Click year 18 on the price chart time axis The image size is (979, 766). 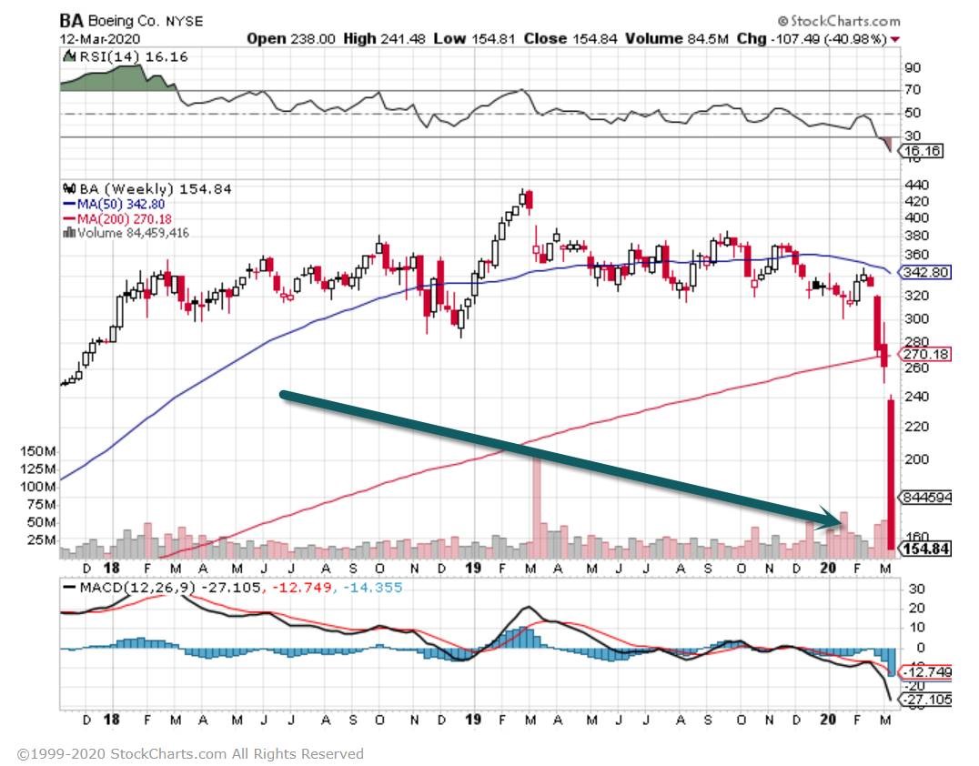coord(111,568)
